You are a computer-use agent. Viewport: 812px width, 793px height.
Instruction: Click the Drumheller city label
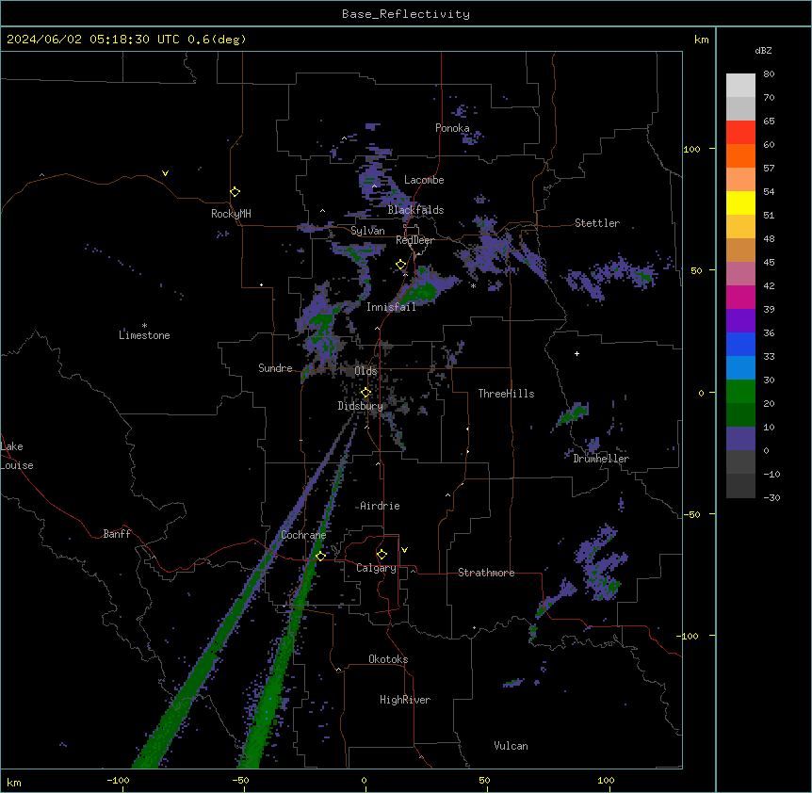(601, 459)
